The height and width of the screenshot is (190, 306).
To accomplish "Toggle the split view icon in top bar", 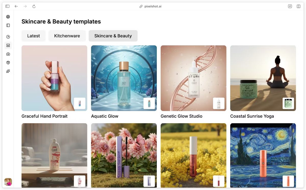I will (x=299, y=6).
